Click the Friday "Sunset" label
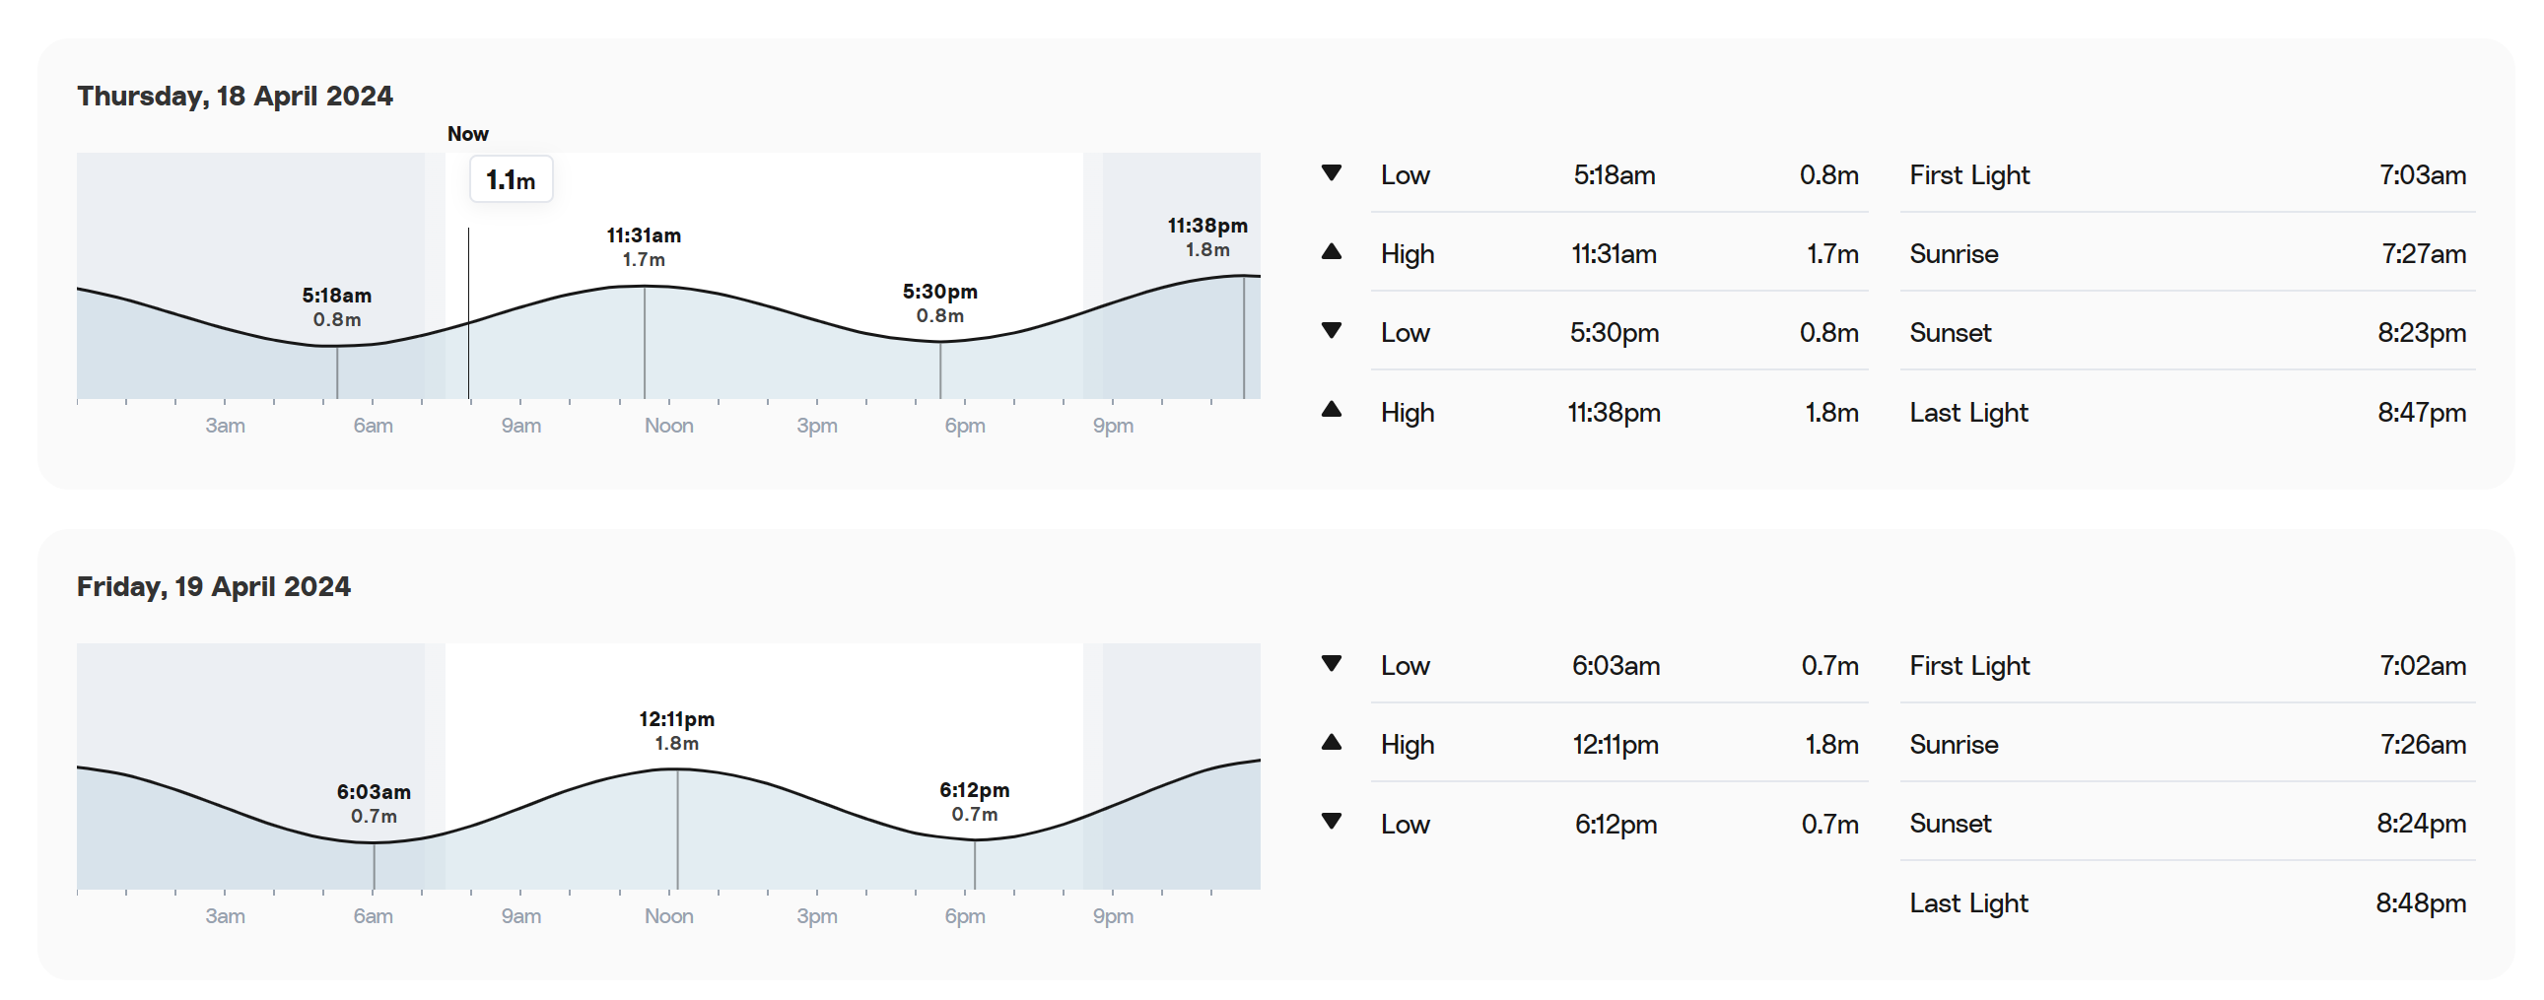 1951,824
